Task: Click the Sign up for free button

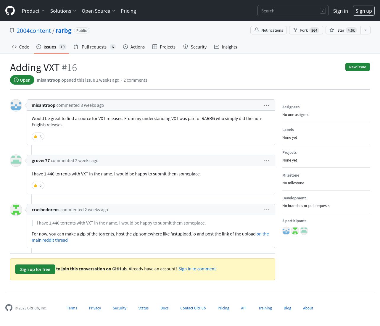Action: (x=35, y=269)
